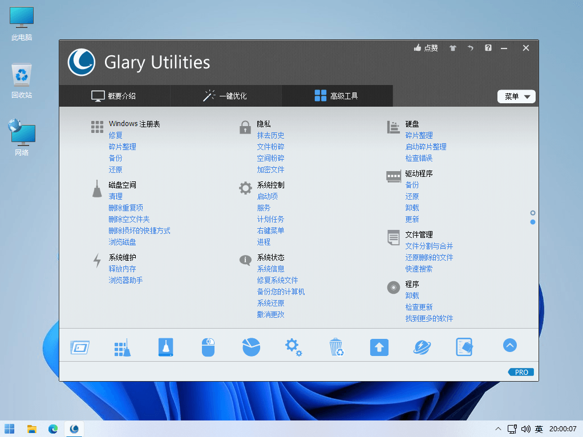Click the 程序 disc icon
This screenshot has height=437, width=583.
point(394,287)
